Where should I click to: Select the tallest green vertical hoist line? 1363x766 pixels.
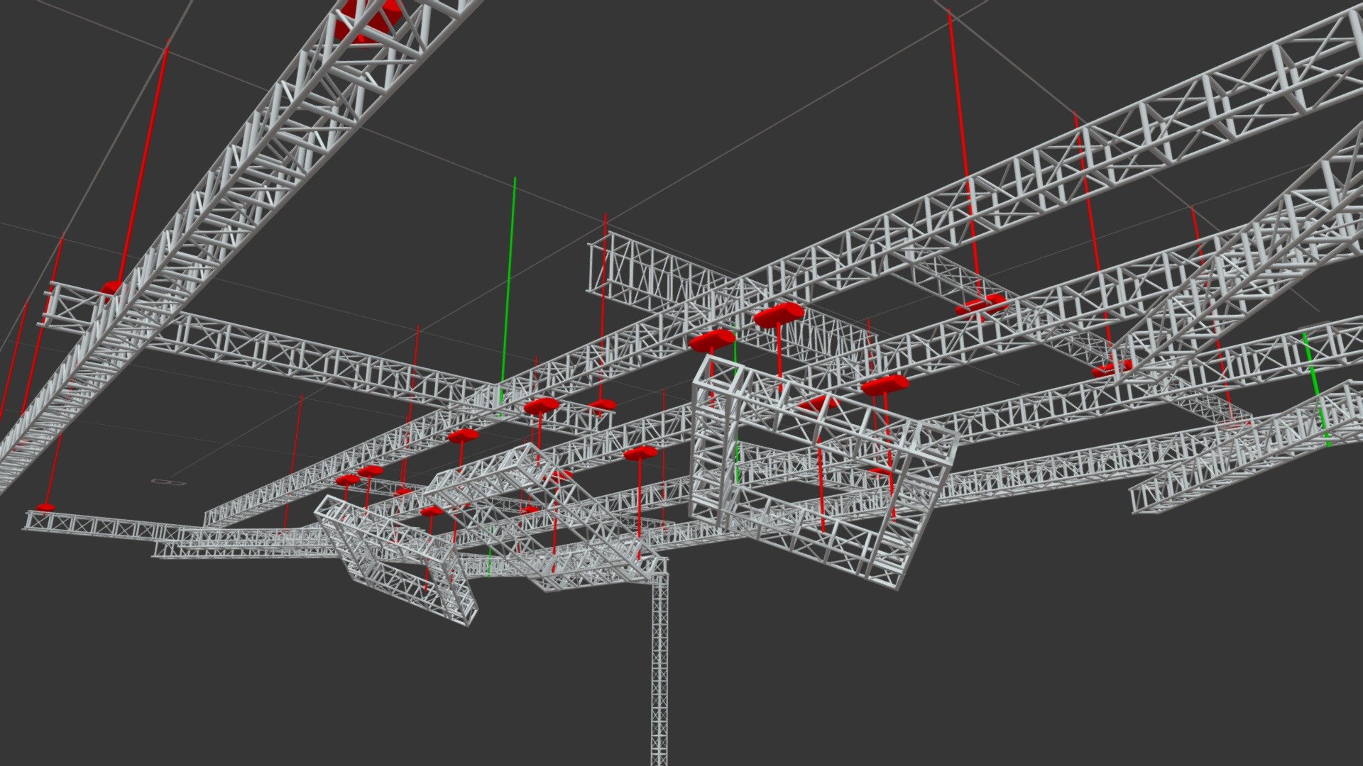508,296
